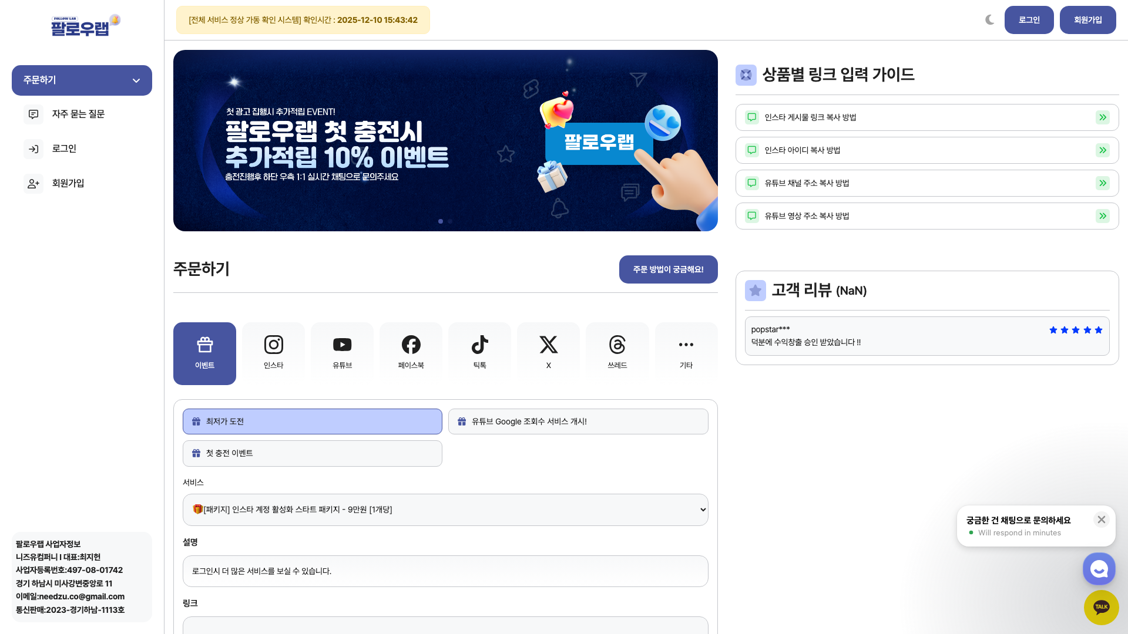Image resolution: width=1128 pixels, height=634 pixels.
Task: Click 주문 방법이 궁금해요! button
Action: pyautogui.click(x=668, y=269)
